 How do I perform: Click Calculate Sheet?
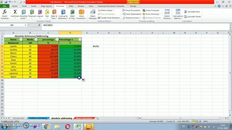192,17
